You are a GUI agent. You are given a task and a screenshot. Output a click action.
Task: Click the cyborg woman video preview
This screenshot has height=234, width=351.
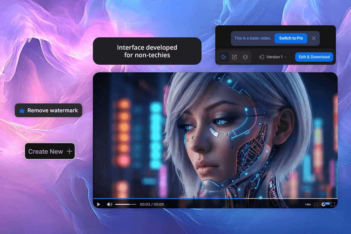pyautogui.click(x=215, y=135)
